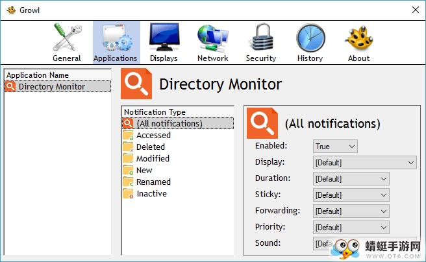Open History via the clock icon
The width and height of the screenshot is (426, 262).
310,38
